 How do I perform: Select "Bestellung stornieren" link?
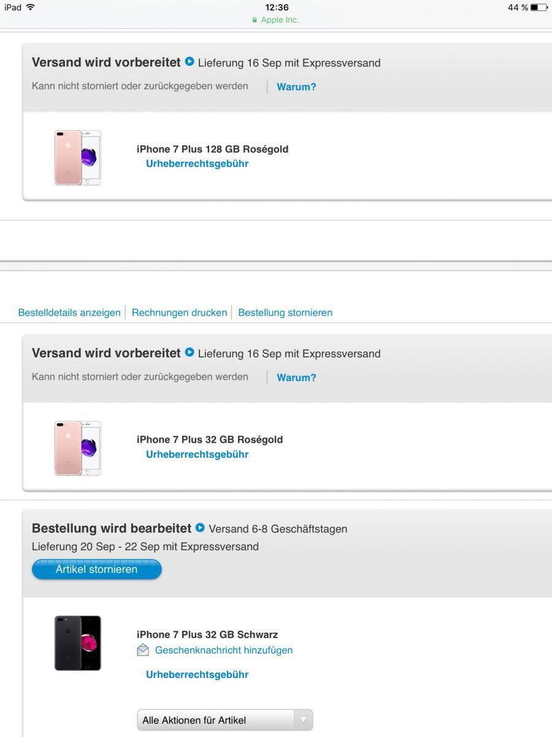(x=285, y=313)
